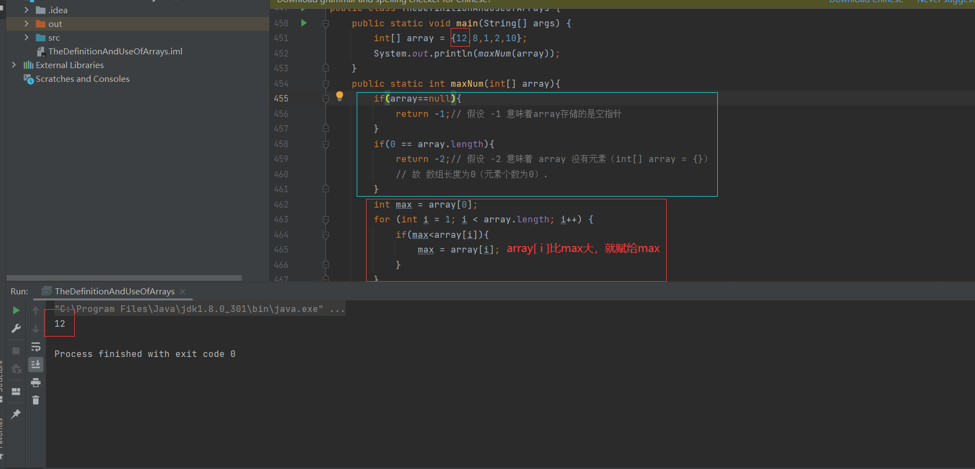
Task: Click the java.exe command line in console
Action: click(200, 309)
